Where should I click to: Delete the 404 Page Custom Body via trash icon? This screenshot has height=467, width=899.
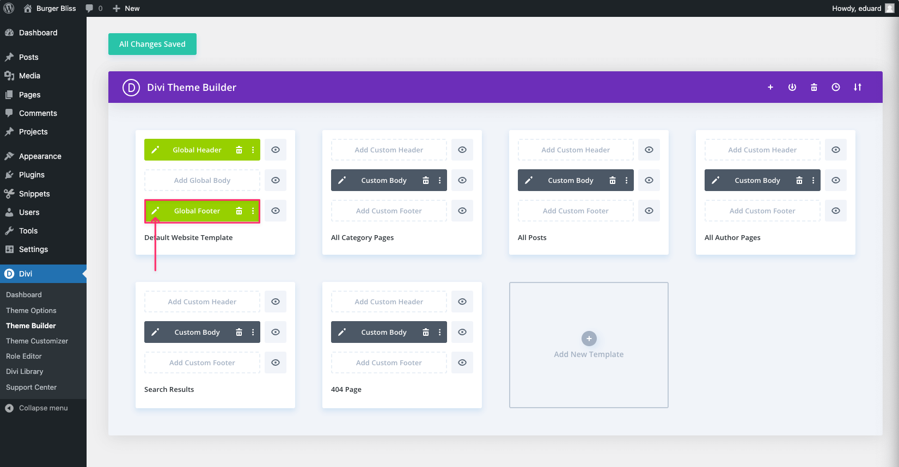[426, 332]
